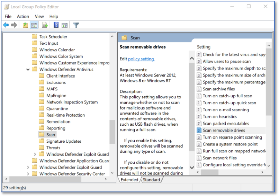This screenshot has height=196, width=279.
Task: Click the Edit policy setting link
Action: [141, 59]
